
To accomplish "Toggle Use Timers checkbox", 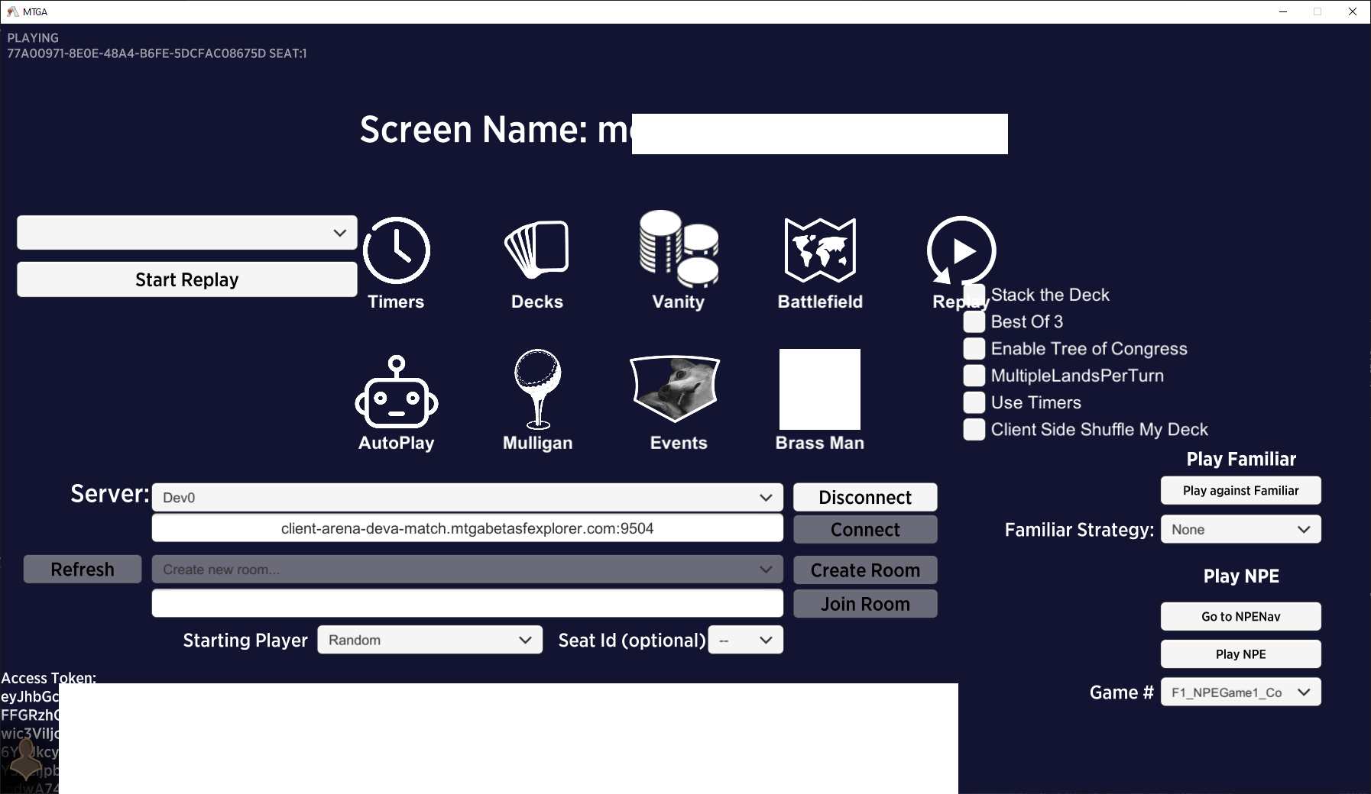I will [974, 402].
